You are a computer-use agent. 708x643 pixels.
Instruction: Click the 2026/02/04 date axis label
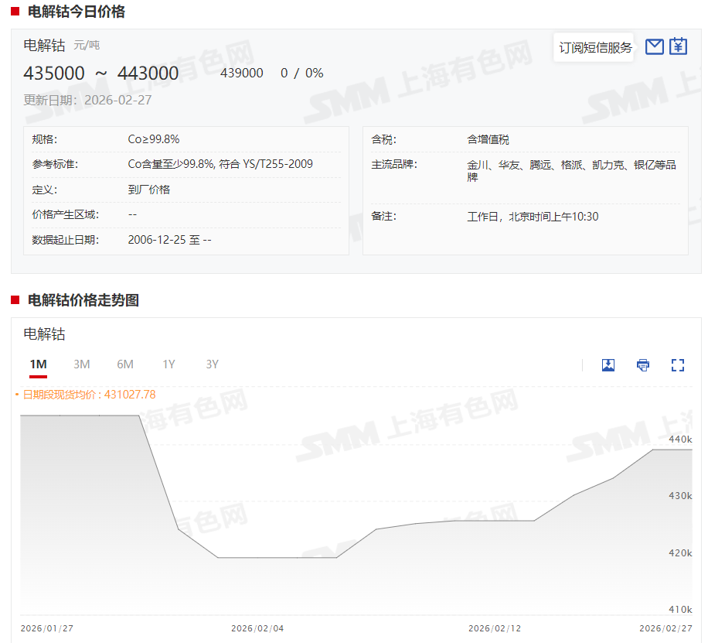[257, 628]
